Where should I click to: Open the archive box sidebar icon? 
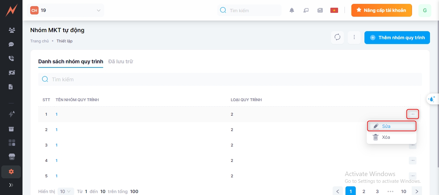pos(11,129)
